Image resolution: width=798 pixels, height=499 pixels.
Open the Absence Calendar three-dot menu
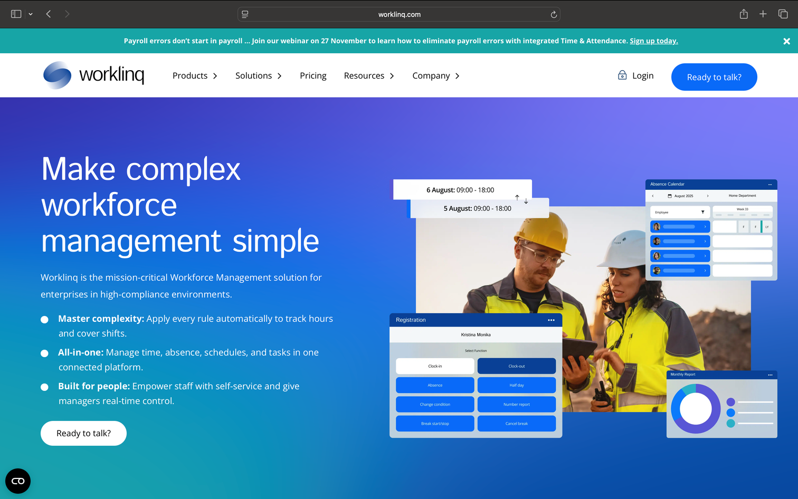[x=770, y=185]
